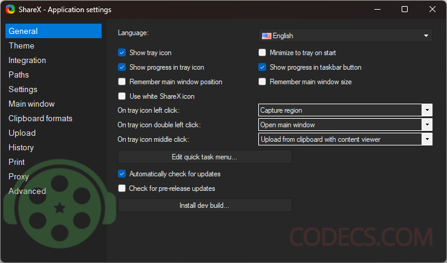
Task: Enable Check for pre-release updates
Action: click(122, 188)
